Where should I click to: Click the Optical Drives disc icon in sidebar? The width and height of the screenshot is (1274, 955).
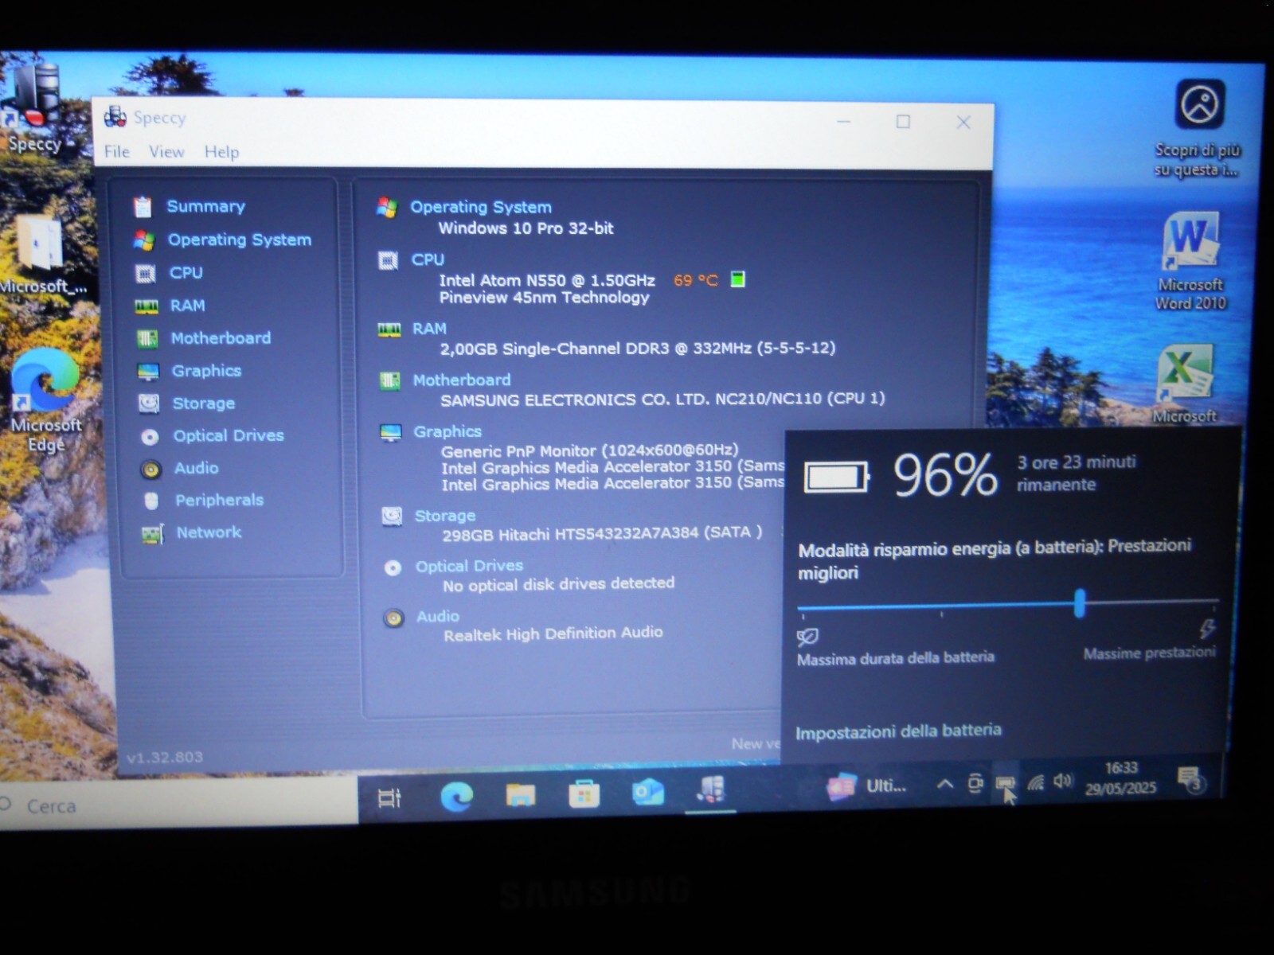[x=150, y=437]
